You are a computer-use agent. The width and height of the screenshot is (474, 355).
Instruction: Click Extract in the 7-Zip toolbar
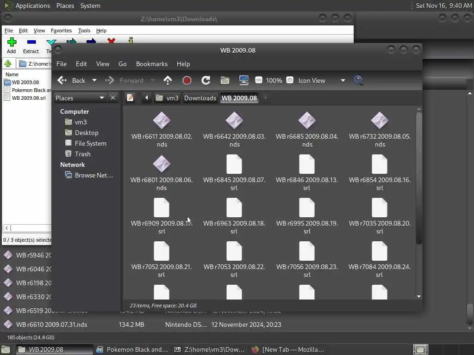click(x=31, y=46)
